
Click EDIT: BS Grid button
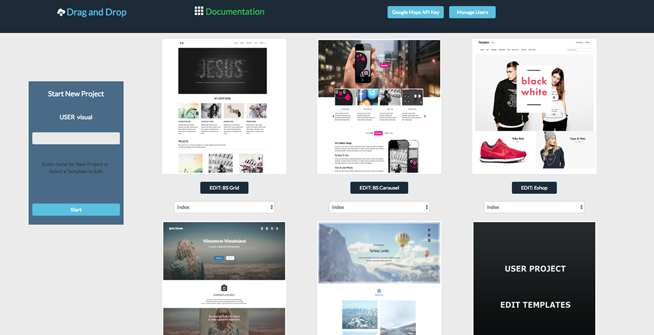224,188
